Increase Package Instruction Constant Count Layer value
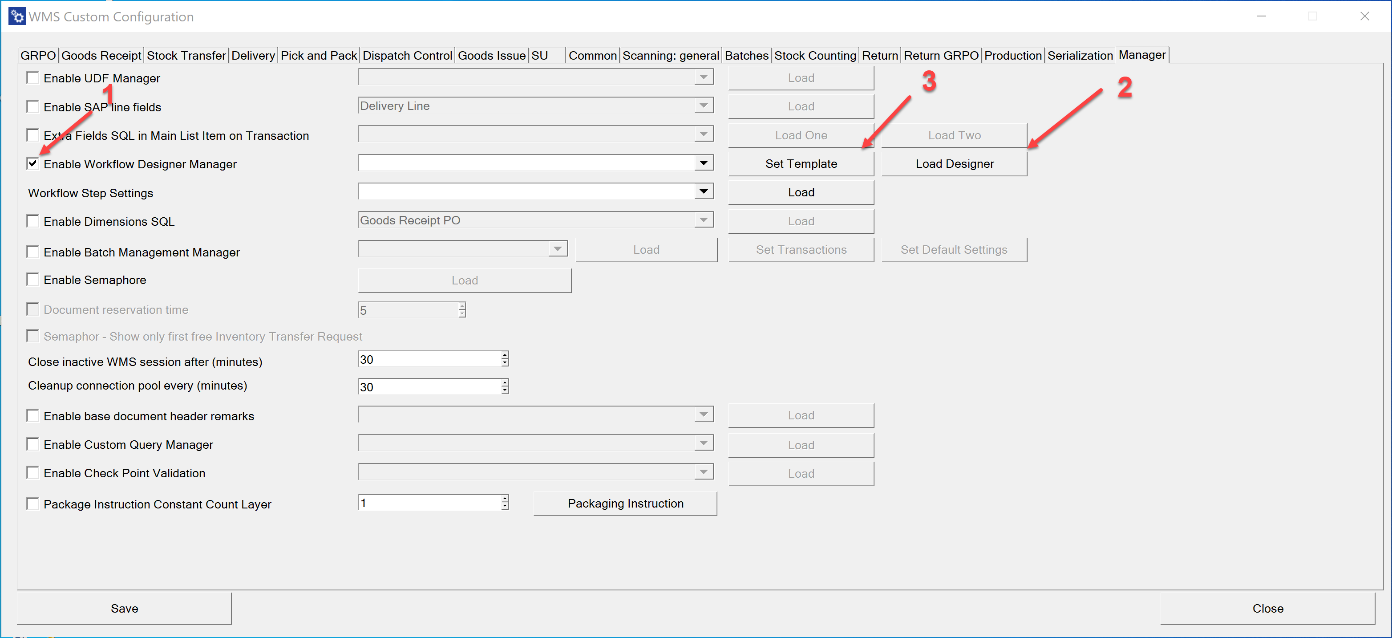This screenshot has width=1392, height=638. click(x=505, y=499)
